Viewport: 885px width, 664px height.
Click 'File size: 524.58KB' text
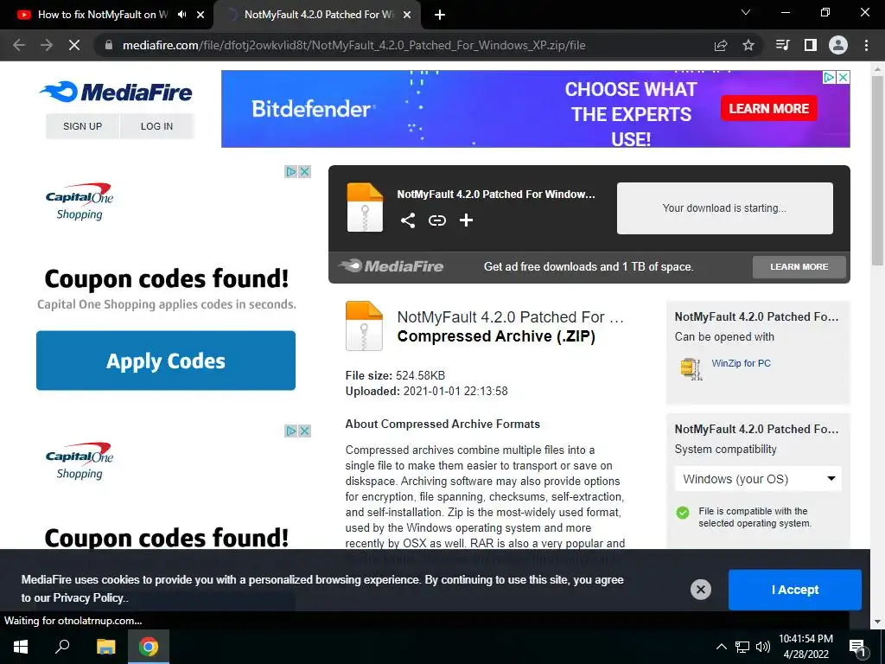(x=395, y=375)
